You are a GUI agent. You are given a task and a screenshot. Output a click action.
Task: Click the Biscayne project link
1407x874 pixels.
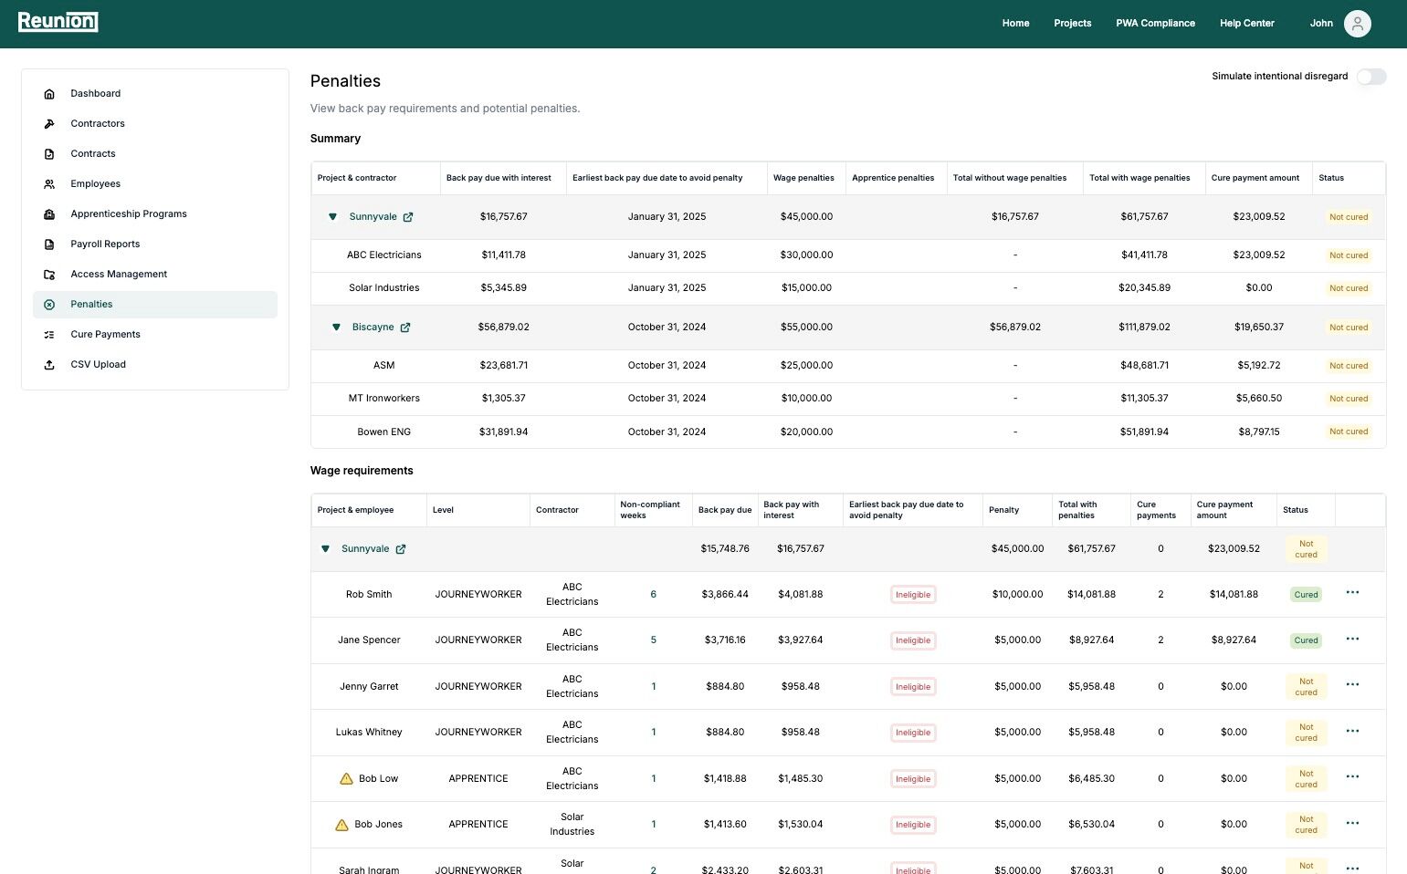coord(373,328)
